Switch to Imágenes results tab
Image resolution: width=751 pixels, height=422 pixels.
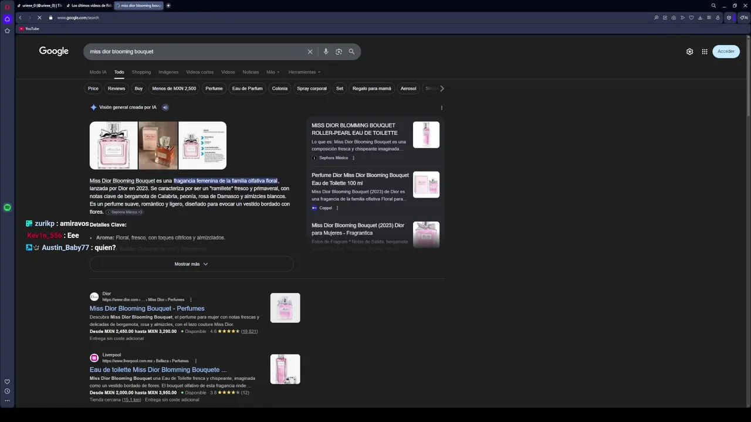[168, 72]
